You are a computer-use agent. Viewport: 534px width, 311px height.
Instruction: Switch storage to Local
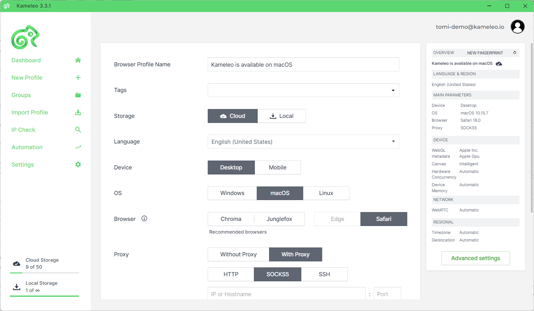(x=281, y=116)
